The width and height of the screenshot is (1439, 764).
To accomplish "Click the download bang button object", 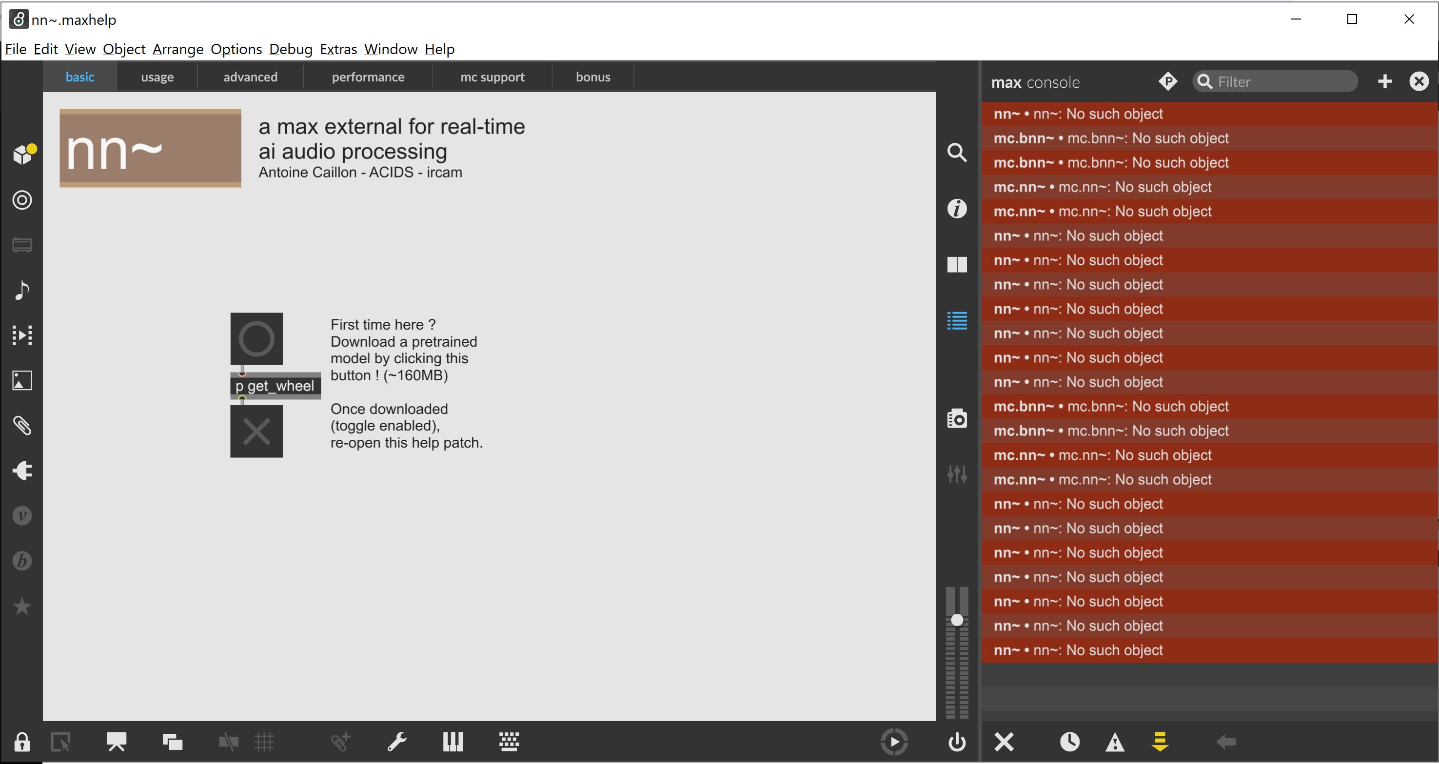I will (256, 338).
